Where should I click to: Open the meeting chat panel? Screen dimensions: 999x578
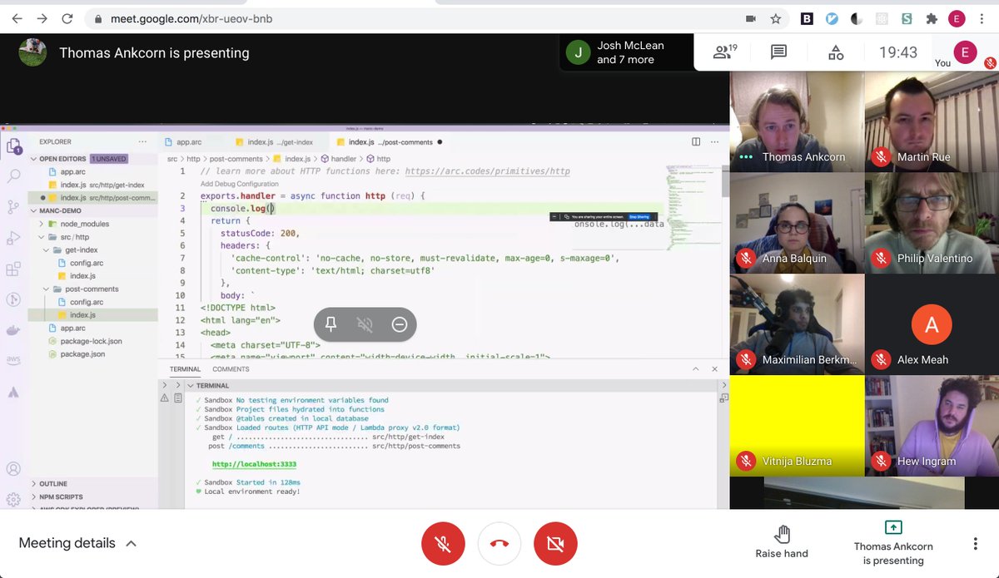pyautogui.click(x=778, y=52)
